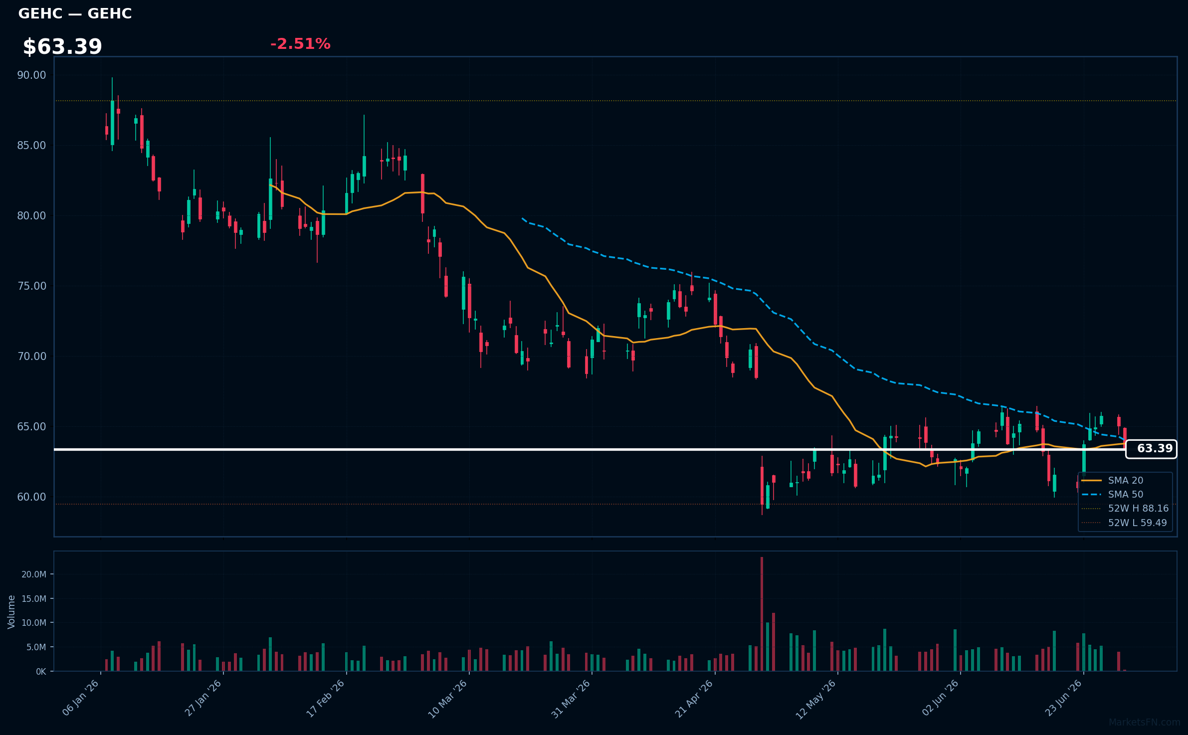Click the 21 Apr '26 date label
This screenshot has height=735, width=1188.
pyautogui.click(x=694, y=699)
